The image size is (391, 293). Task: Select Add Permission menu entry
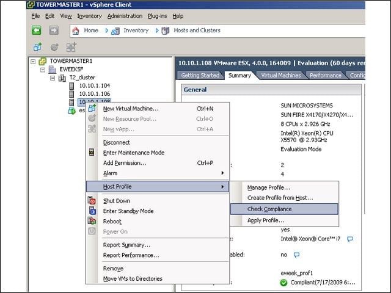click(158, 163)
